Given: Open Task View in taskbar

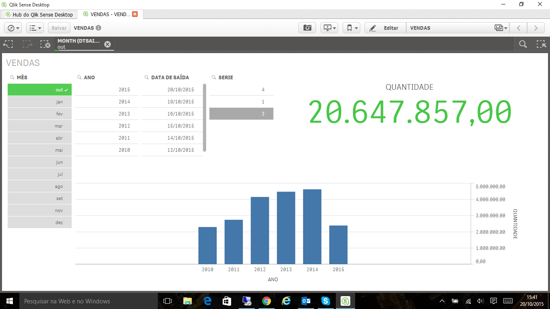Looking at the screenshot, I should tap(167, 301).
